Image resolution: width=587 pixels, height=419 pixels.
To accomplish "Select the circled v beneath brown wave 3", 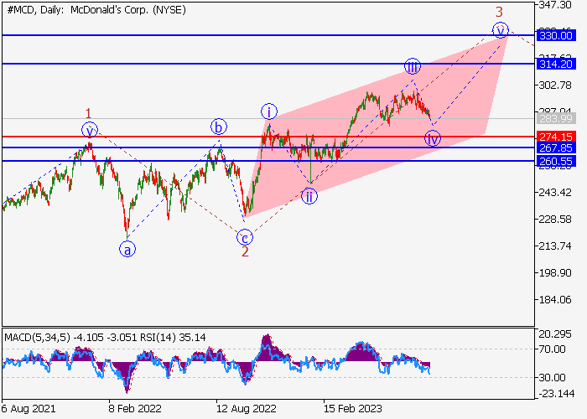I will tap(501, 30).
